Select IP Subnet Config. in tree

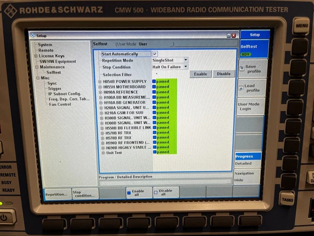[64, 94]
